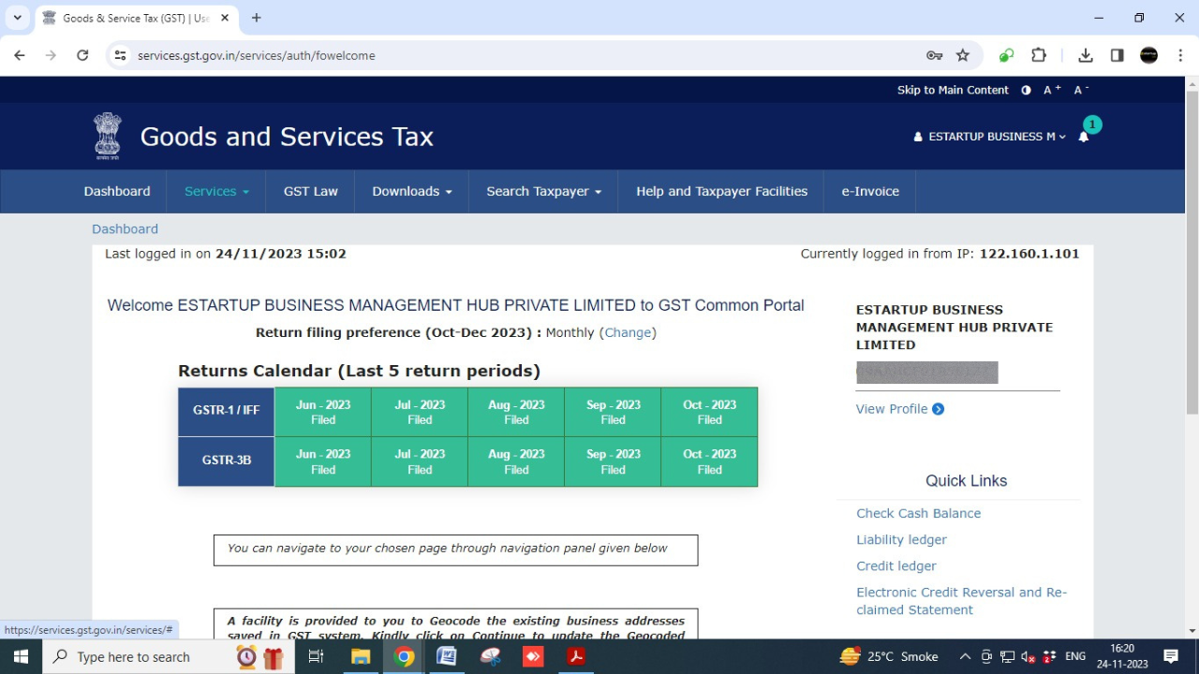Expand the Downloads dropdown menu

412,191
